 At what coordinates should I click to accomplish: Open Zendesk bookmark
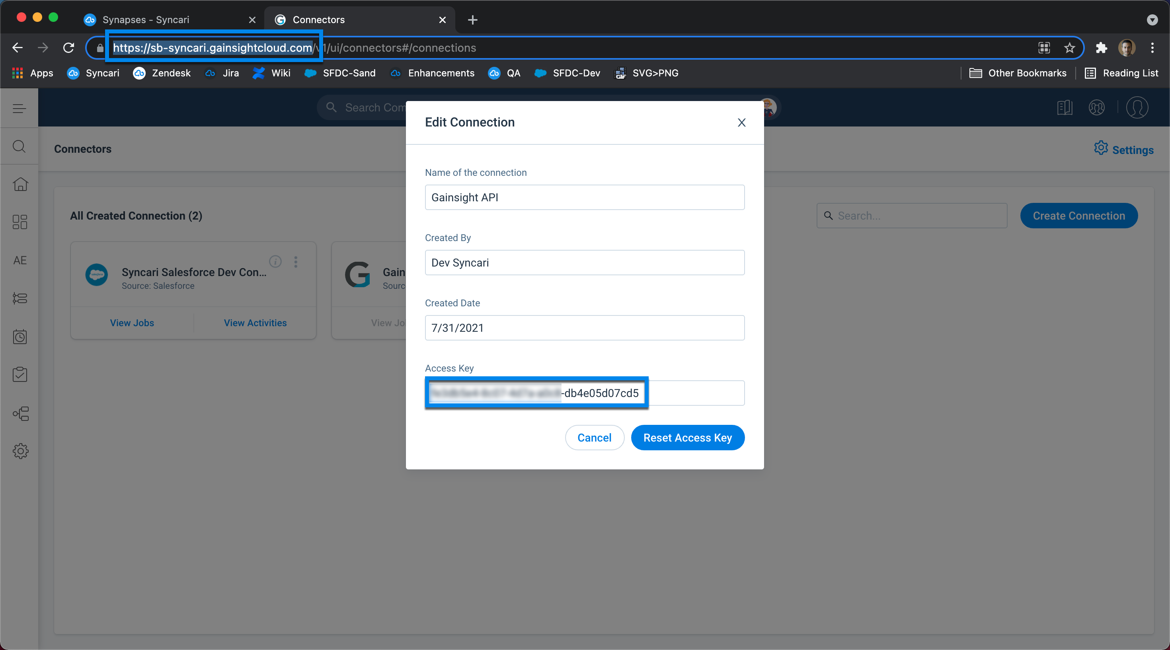162,73
